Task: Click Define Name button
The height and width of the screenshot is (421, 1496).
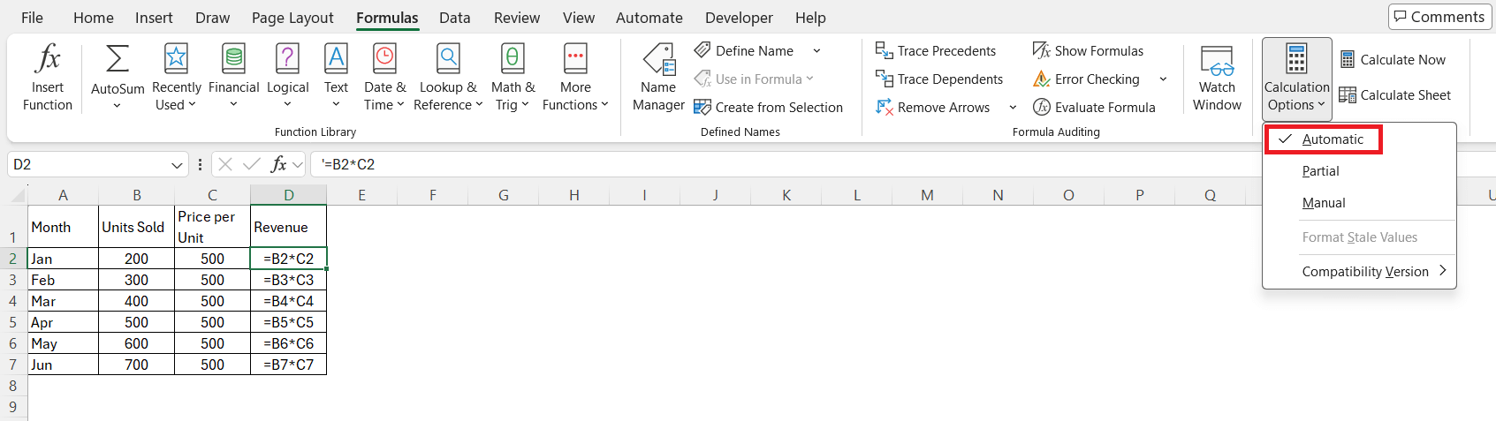Action: (x=744, y=51)
